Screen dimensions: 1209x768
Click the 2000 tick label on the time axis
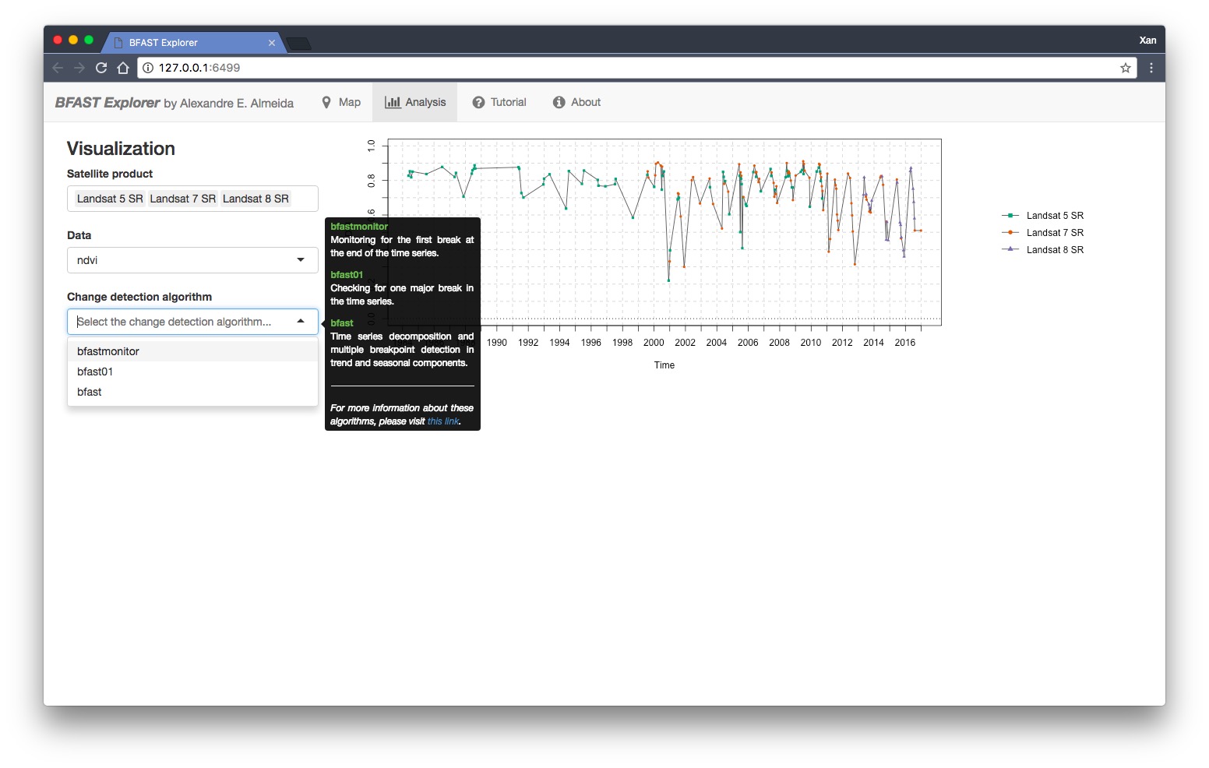(x=654, y=343)
